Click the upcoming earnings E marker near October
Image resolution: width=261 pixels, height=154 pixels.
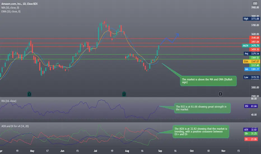click(x=220, y=94)
